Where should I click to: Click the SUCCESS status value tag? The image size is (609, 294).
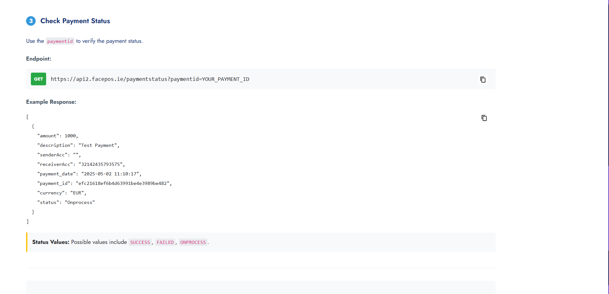click(x=140, y=242)
